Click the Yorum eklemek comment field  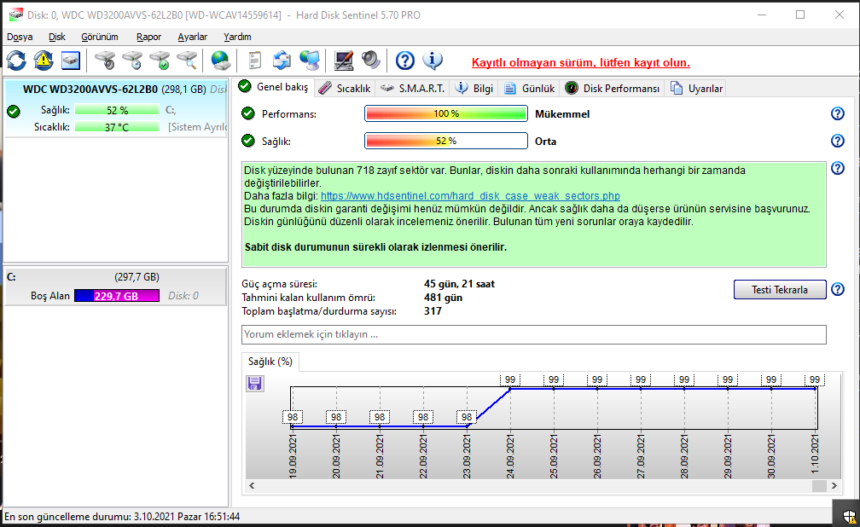[534, 334]
